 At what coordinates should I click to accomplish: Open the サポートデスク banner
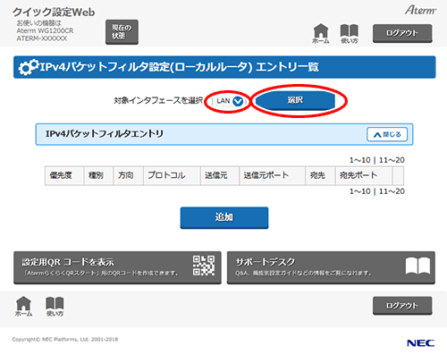[x=331, y=267]
